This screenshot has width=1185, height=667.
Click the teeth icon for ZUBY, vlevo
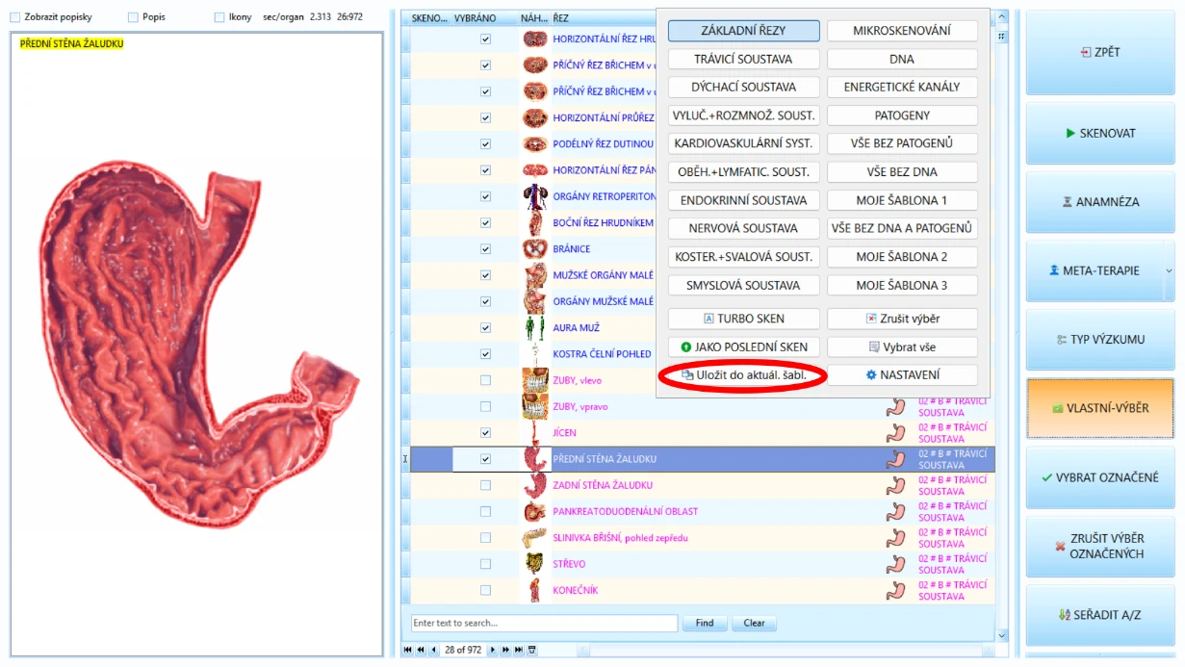535,380
